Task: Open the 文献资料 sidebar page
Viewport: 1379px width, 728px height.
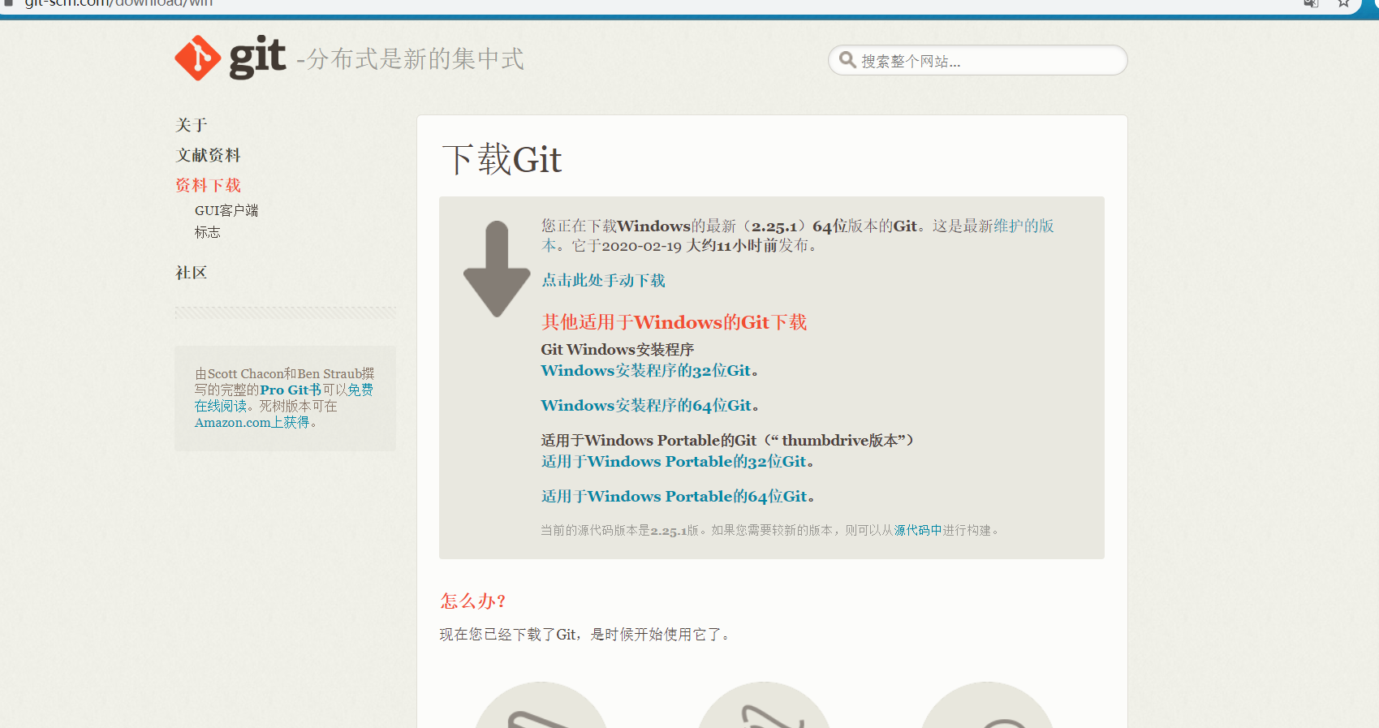Action: click(x=209, y=155)
